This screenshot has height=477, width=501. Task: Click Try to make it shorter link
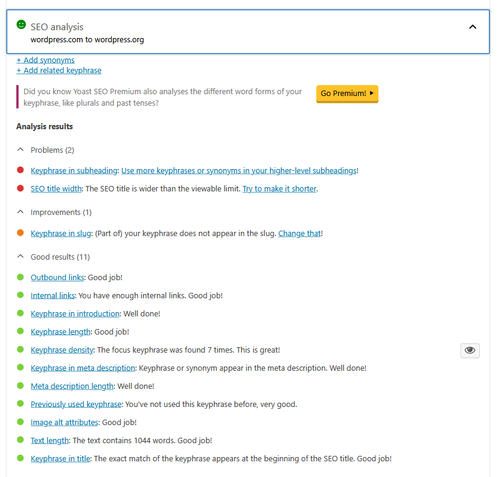[x=279, y=189]
